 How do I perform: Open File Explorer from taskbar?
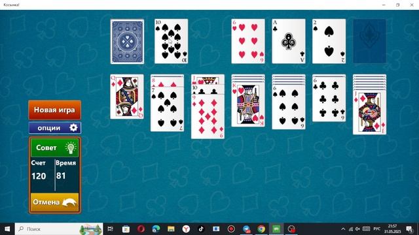[x=171, y=229]
